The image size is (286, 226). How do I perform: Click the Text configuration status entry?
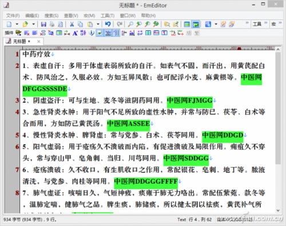pyautogui.click(x=181, y=220)
